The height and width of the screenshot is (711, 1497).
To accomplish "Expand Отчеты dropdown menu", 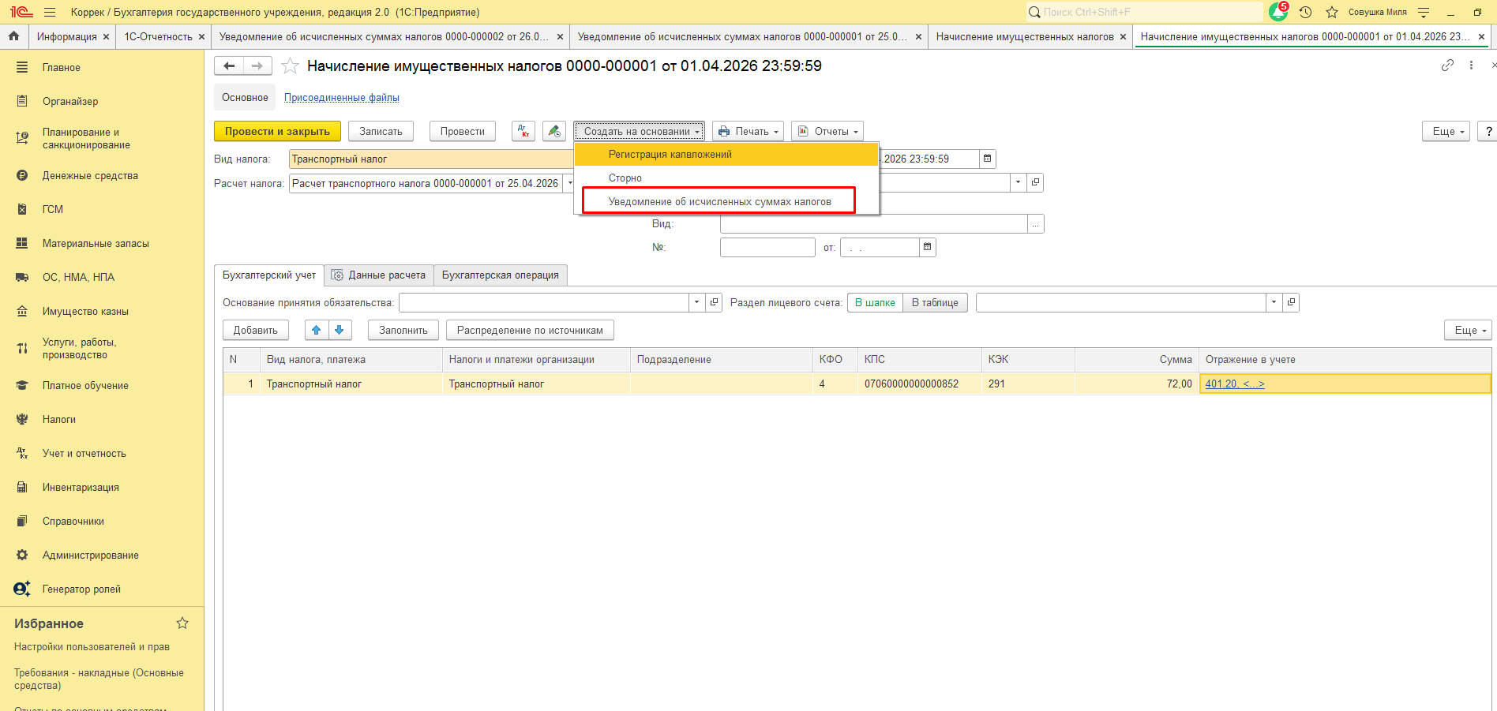I will pos(827,131).
